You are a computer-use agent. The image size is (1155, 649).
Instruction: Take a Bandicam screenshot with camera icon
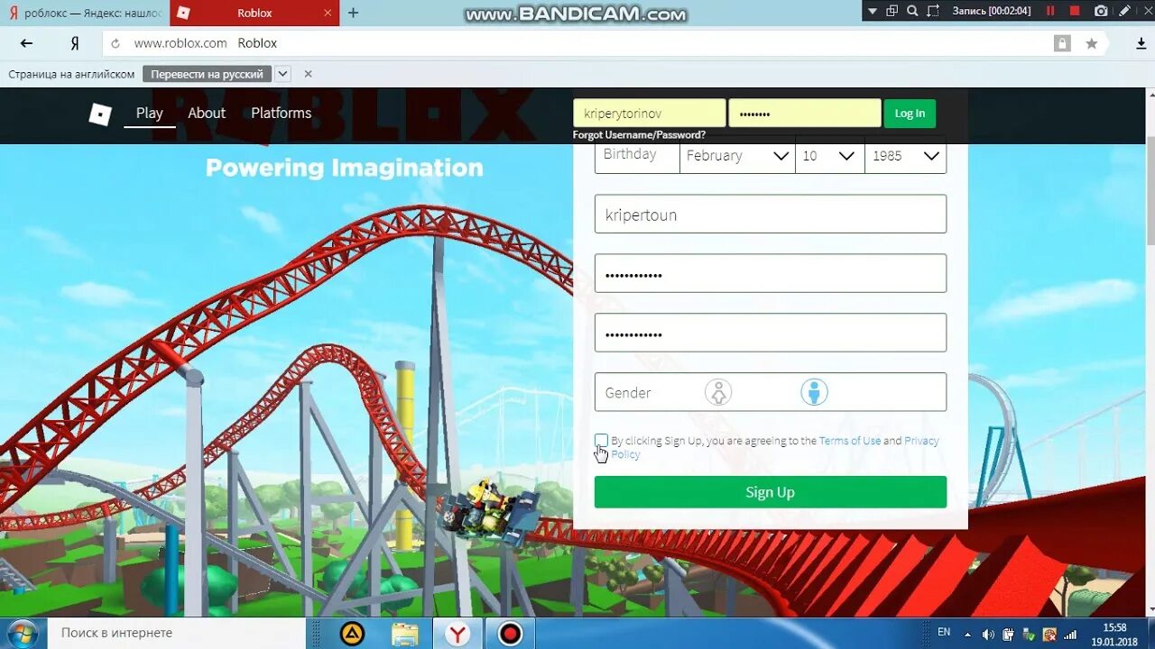(1101, 11)
